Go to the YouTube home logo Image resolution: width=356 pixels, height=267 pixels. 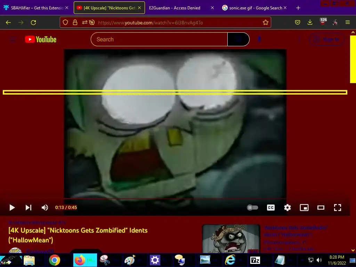pos(41,40)
